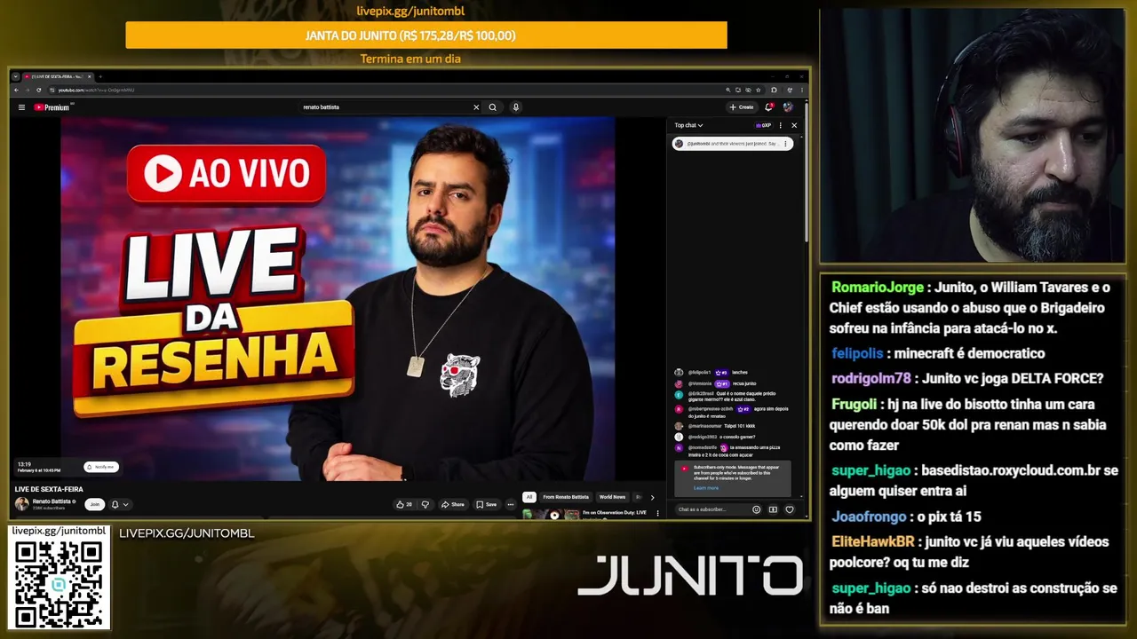Show more filter chips with right arrow
This screenshot has height=639, width=1137.
[x=652, y=497]
